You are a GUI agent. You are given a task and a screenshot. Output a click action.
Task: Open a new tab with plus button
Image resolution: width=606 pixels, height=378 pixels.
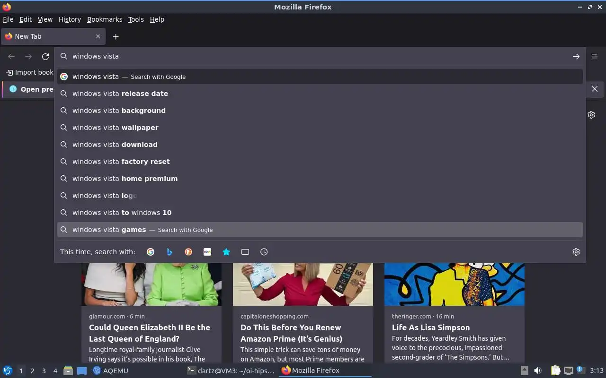(116, 36)
